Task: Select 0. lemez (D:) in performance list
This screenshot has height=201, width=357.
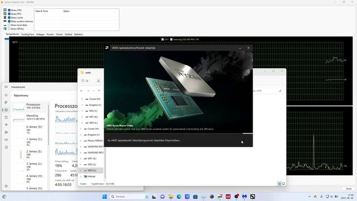Action: (29, 130)
